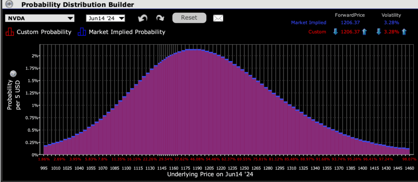The height and width of the screenshot is (182, 418).
Task: Click the 91.68% cumulative probability label
Action: point(323,159)
